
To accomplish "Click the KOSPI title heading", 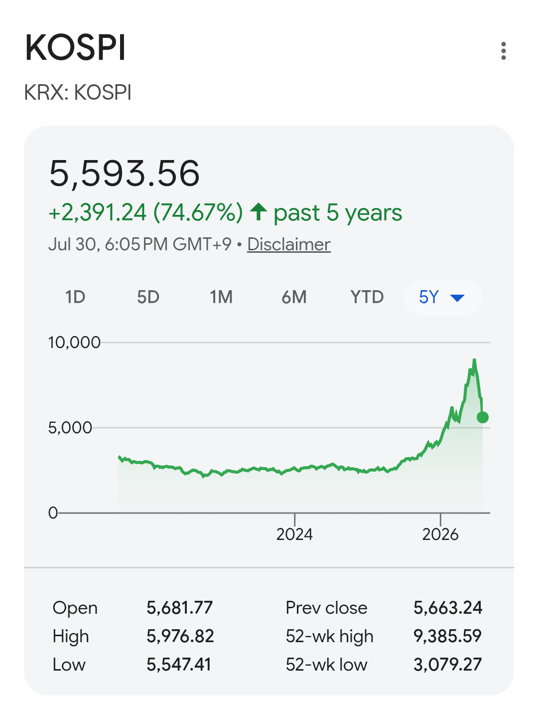I will (x=75, y=48).
